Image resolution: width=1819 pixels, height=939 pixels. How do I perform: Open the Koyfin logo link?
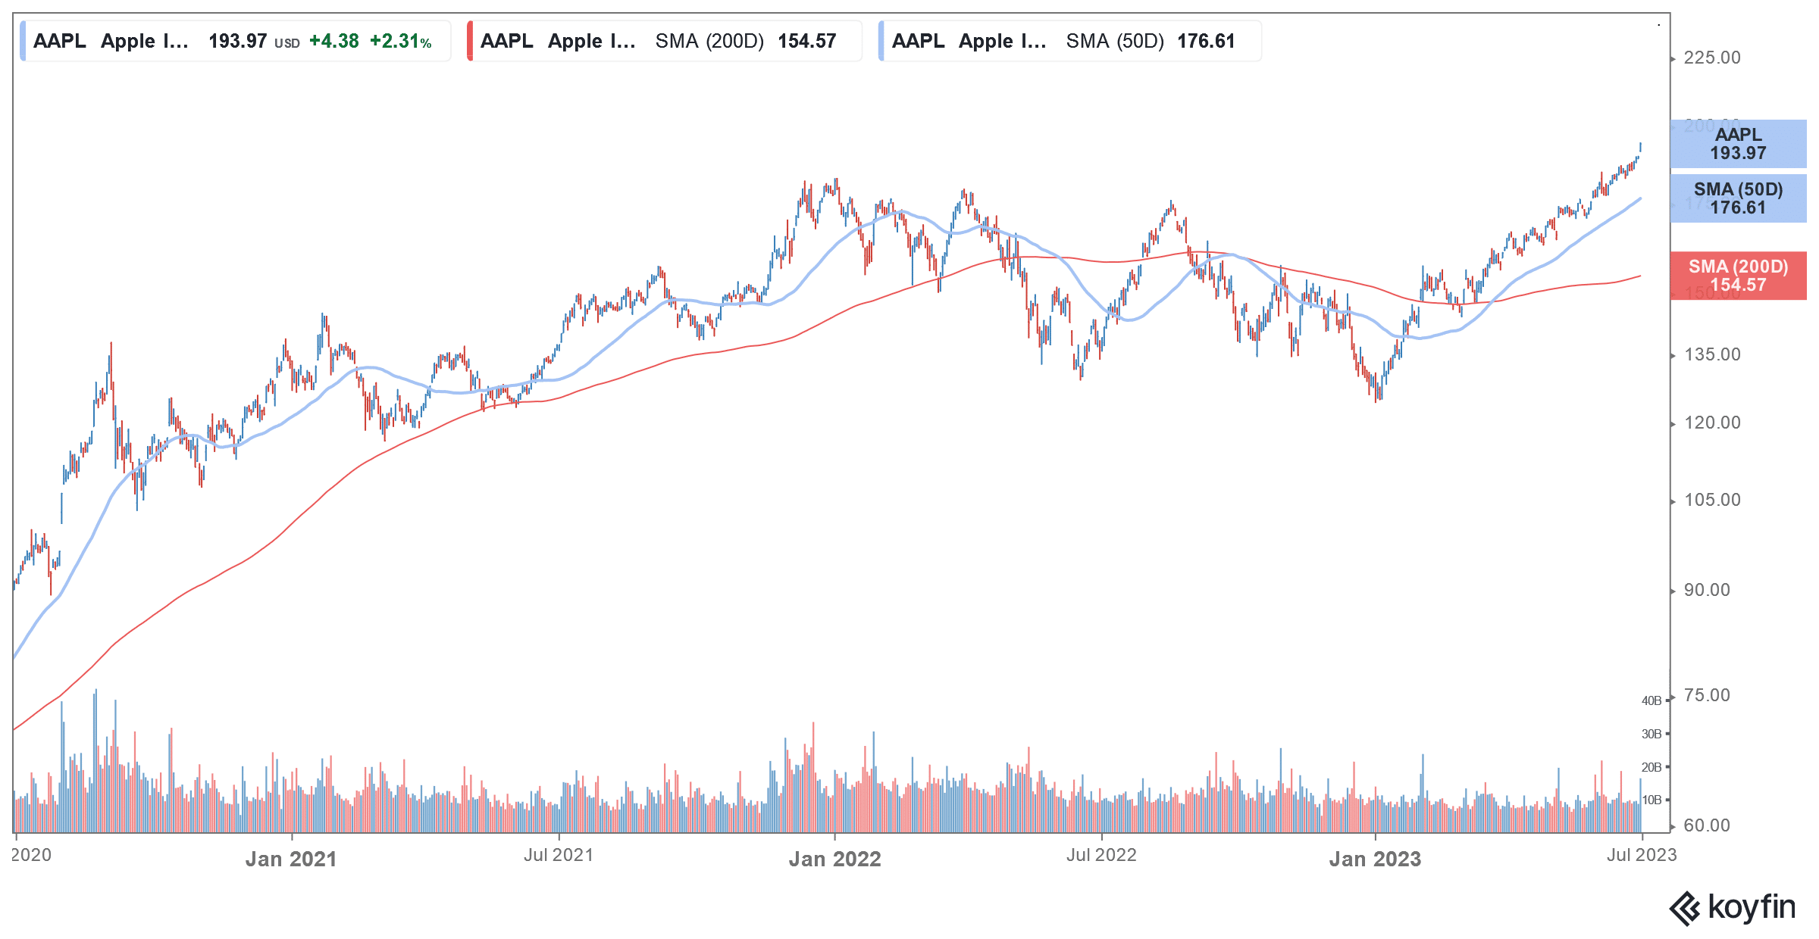tap(1733, 907)
